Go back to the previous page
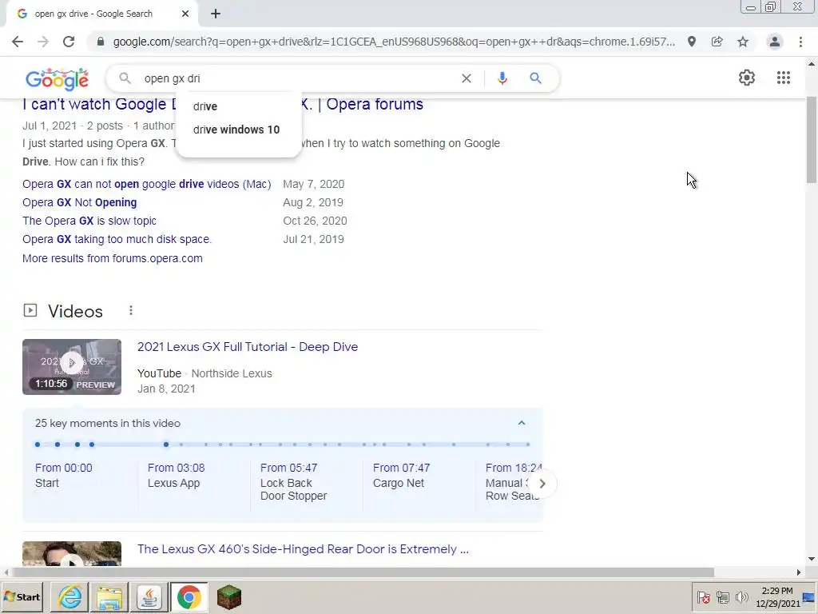This screenshot has height=614, width=818. (18, 42)
